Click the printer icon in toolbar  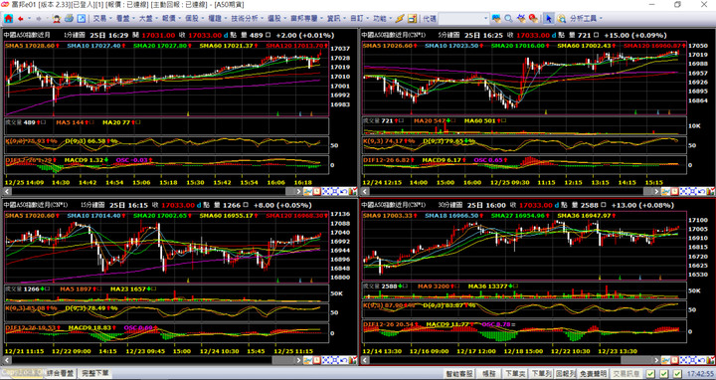tap(69, 18)
